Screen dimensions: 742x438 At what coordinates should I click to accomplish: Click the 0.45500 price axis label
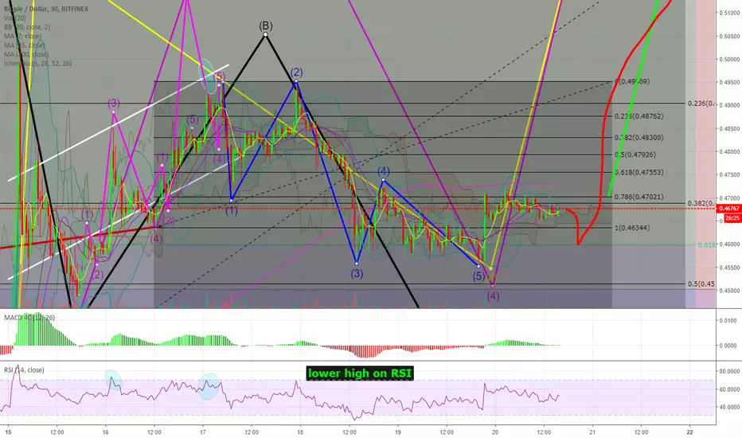(729, 268)
